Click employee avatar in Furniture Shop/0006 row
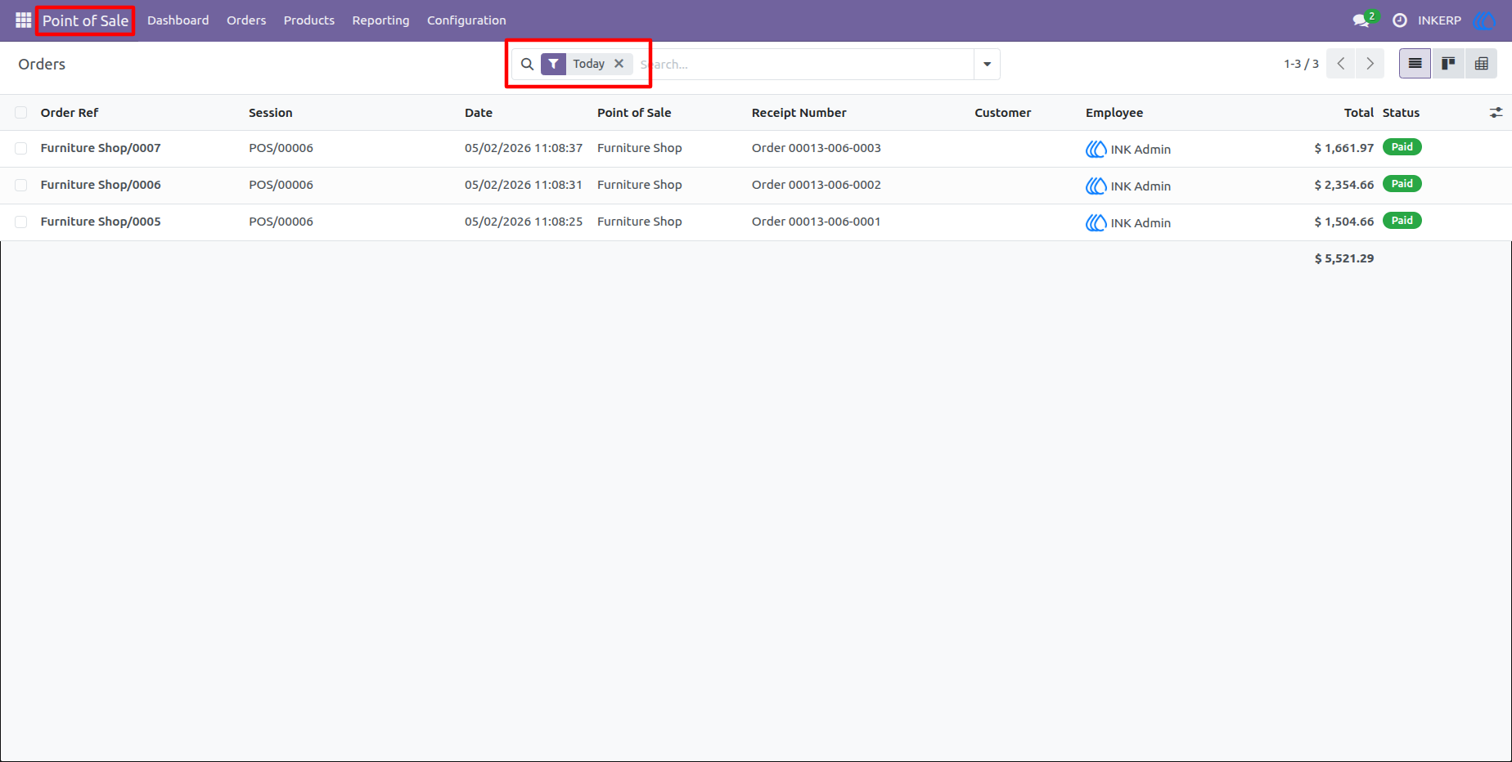This screenshot has height=762, width=1512. (x=1096, y=186)
